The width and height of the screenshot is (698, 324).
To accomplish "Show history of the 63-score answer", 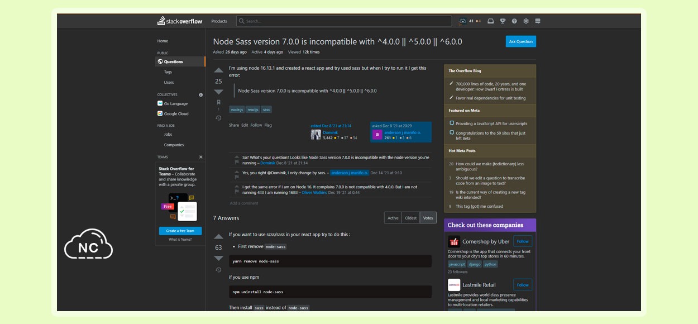I will [x=218, y=270].
